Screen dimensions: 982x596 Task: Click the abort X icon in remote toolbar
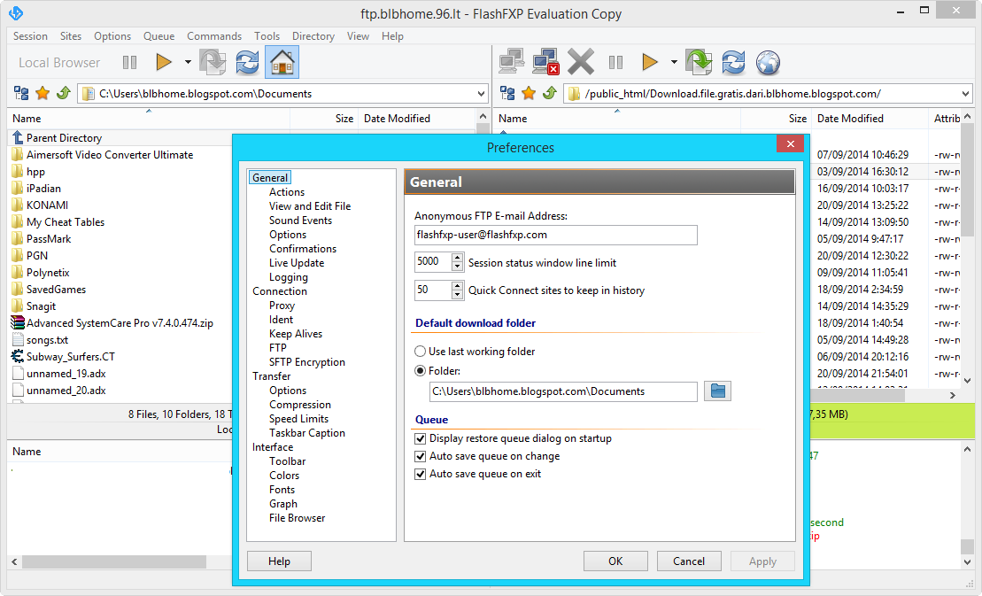581,63
